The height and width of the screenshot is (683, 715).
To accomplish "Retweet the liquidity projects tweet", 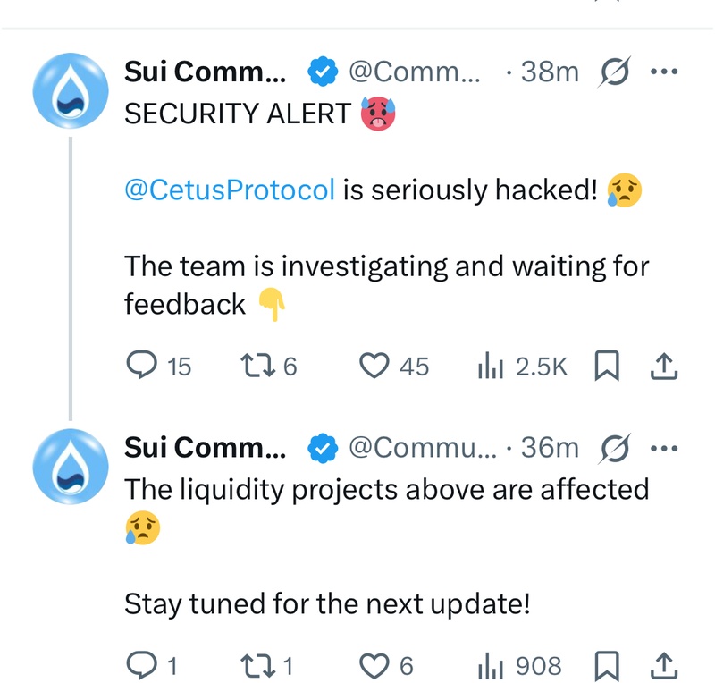I will 257,664.
